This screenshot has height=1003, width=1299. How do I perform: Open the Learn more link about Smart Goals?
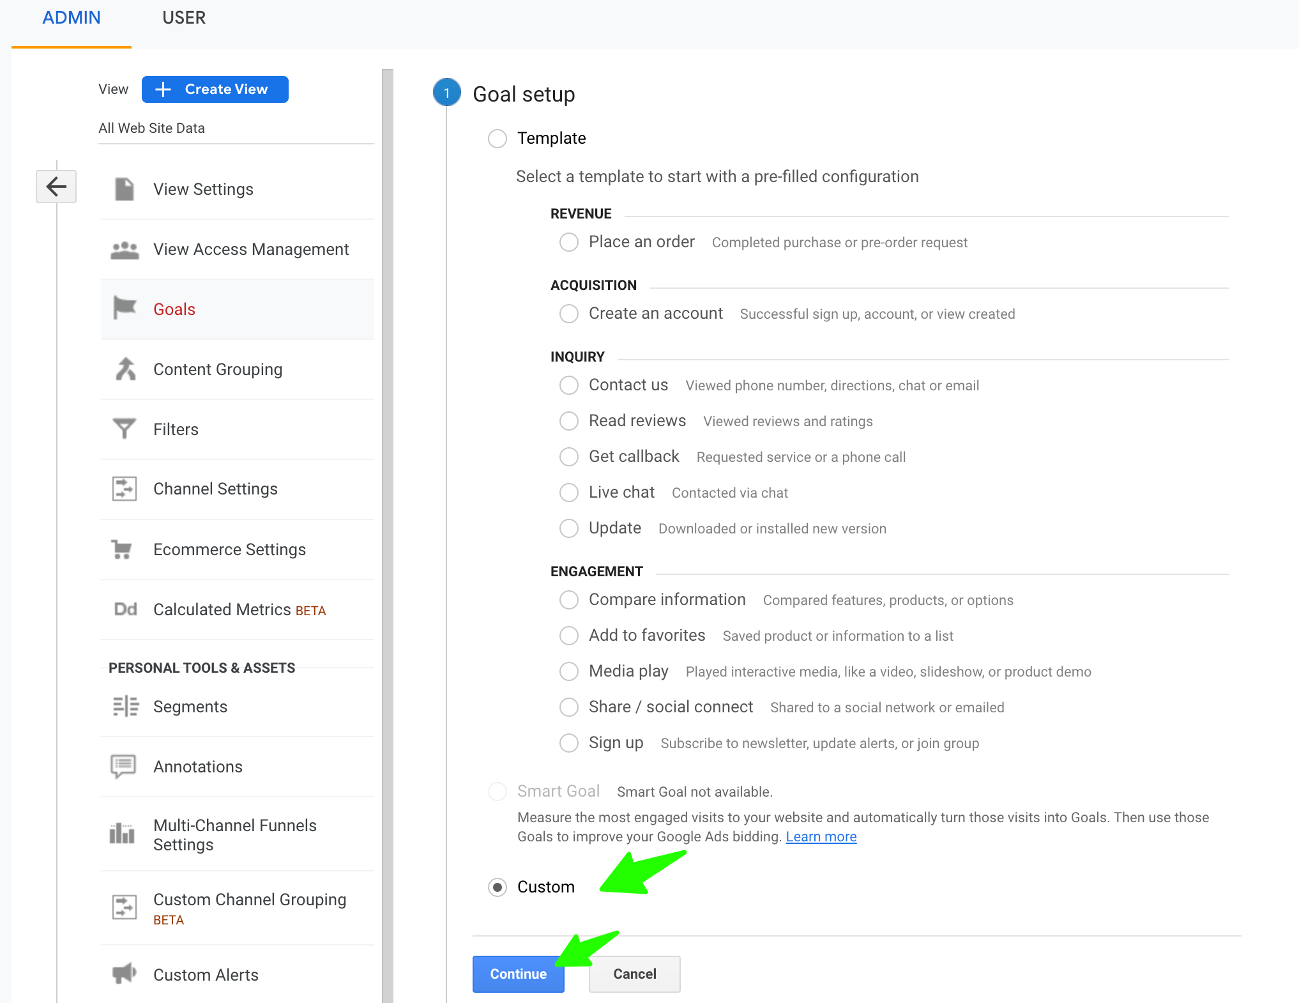(821, 837)
